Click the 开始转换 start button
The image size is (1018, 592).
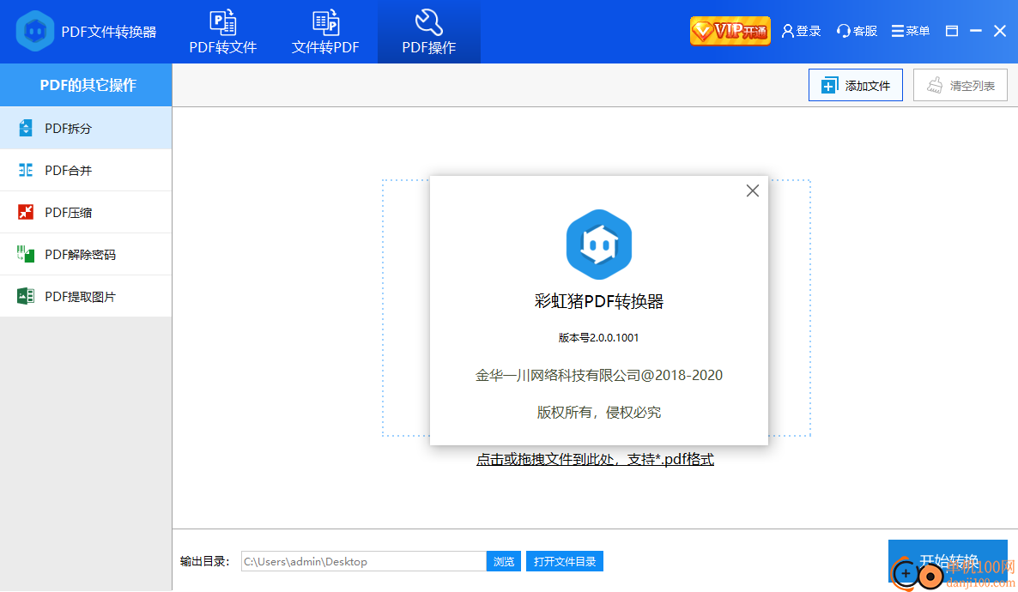948,561
